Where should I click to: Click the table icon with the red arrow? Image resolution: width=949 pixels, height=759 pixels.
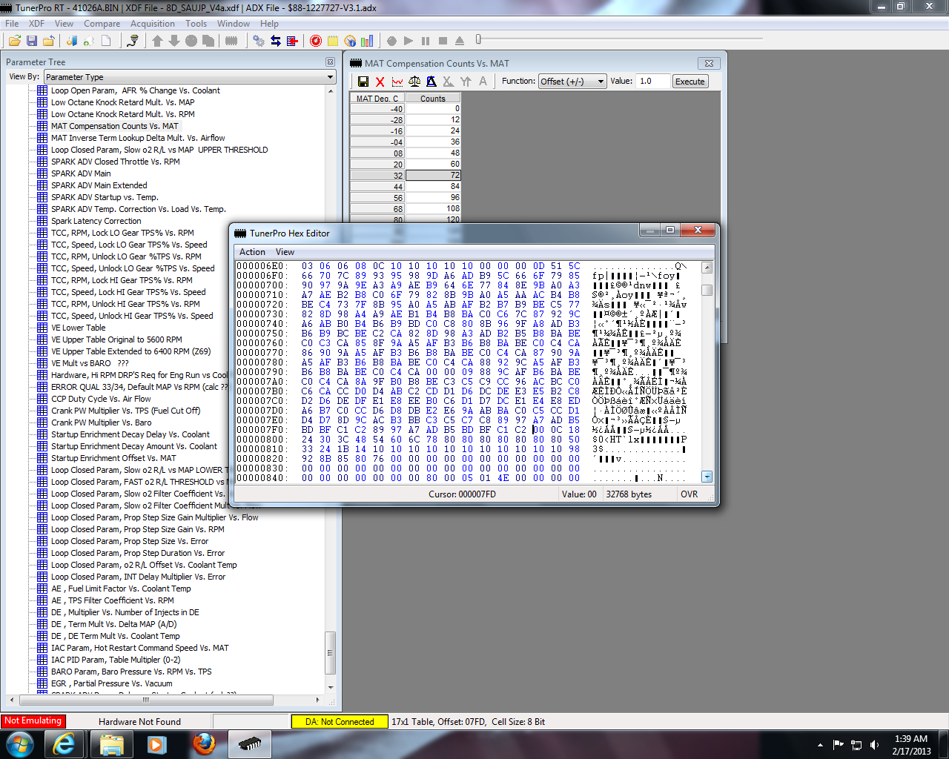point(292,41)
